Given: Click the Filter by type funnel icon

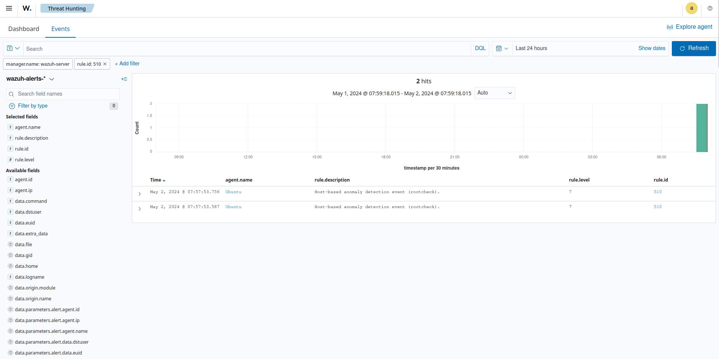Looking at the screenshot, I should click(12, 106).
